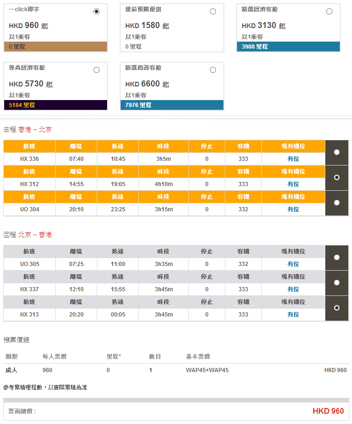Click the dark 5184 里程 mileage bar
This screenshot has height=424, width=352.
tap(56, 105)
